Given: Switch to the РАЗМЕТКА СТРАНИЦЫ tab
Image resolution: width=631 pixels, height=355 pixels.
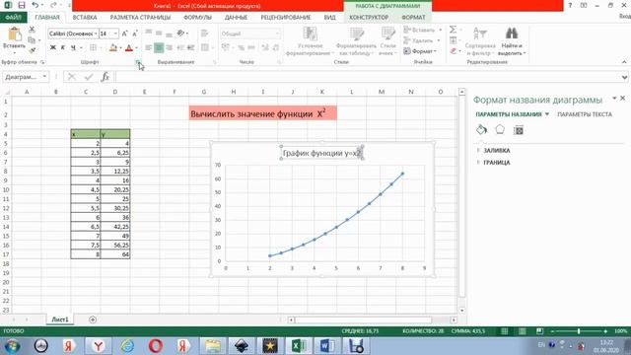Looking at the screenshot, I should pyautogui.click(x=140, y=18).
